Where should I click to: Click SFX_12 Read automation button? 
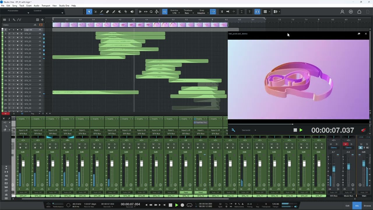tap(186, 192)
